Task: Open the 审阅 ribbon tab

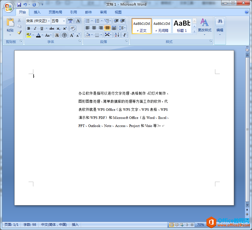Action: (x=103, y=12)
